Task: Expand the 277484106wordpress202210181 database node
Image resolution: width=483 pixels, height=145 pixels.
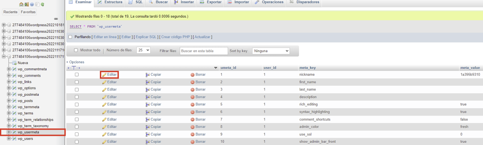Action: [4, 25]
